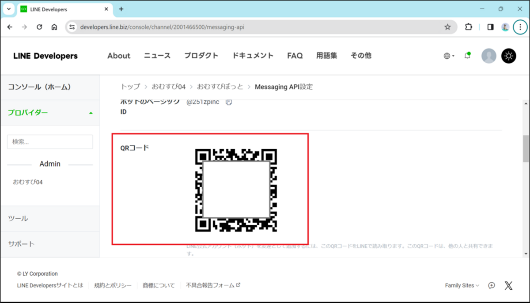530x303 pixels.
Task: Toggle dark mode with the sun icon
Action: tap(509, 56)
